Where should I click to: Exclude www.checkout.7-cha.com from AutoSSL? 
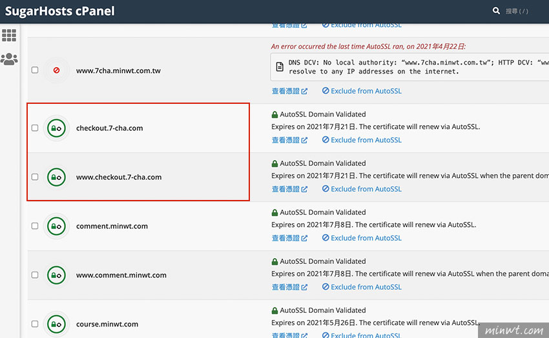click(362, 189)
